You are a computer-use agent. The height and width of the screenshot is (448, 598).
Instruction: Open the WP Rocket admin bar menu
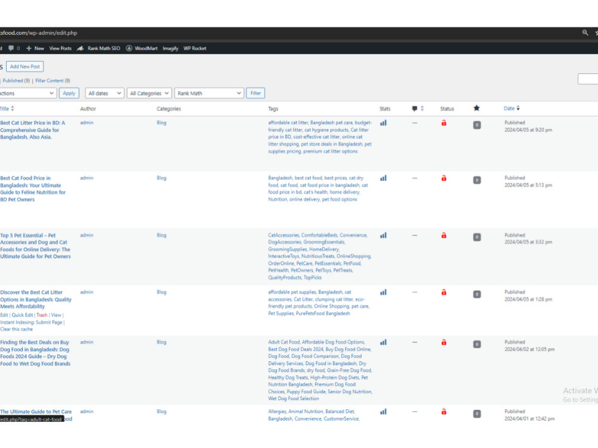[x=195, y=48]
